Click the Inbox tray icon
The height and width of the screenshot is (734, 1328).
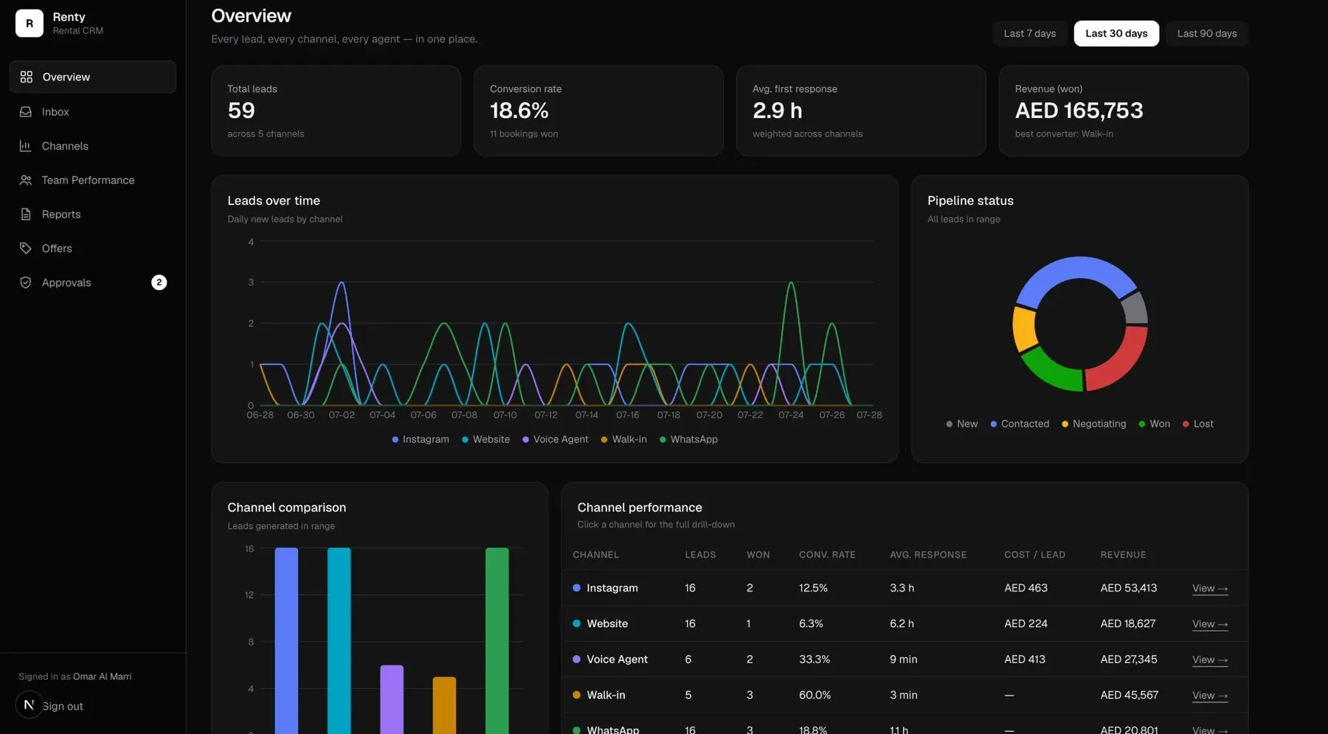click(x=26, y=111)
